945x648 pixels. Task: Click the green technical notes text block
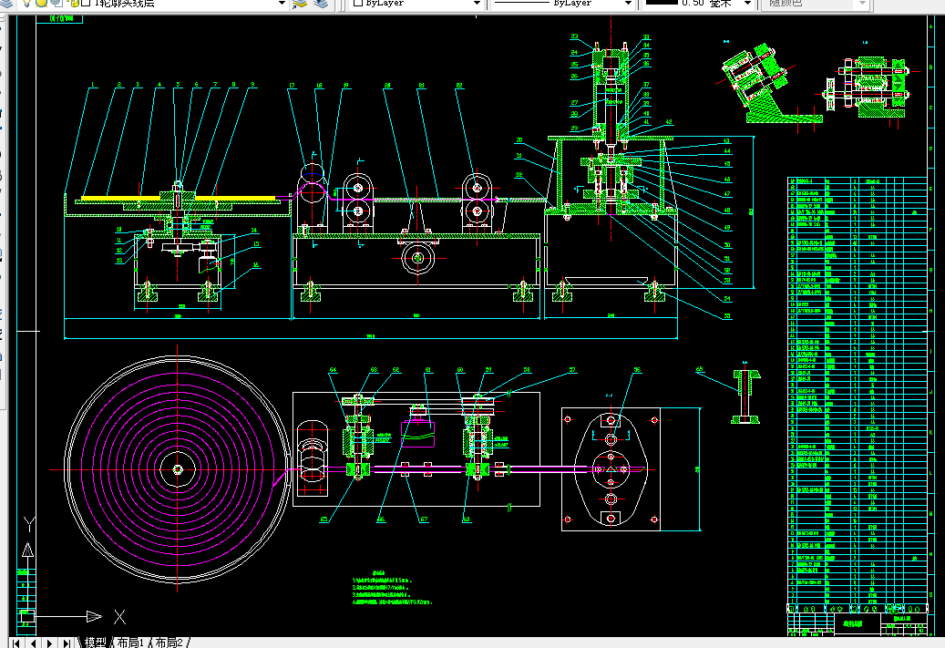392,589
